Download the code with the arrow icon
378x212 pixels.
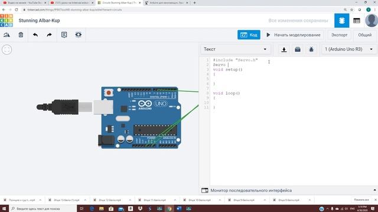[284, 49]
